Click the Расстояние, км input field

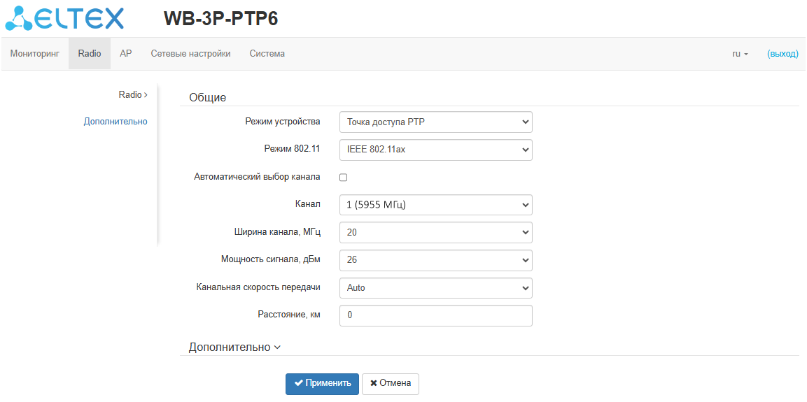pyautogui.click(x=435, y=315)
